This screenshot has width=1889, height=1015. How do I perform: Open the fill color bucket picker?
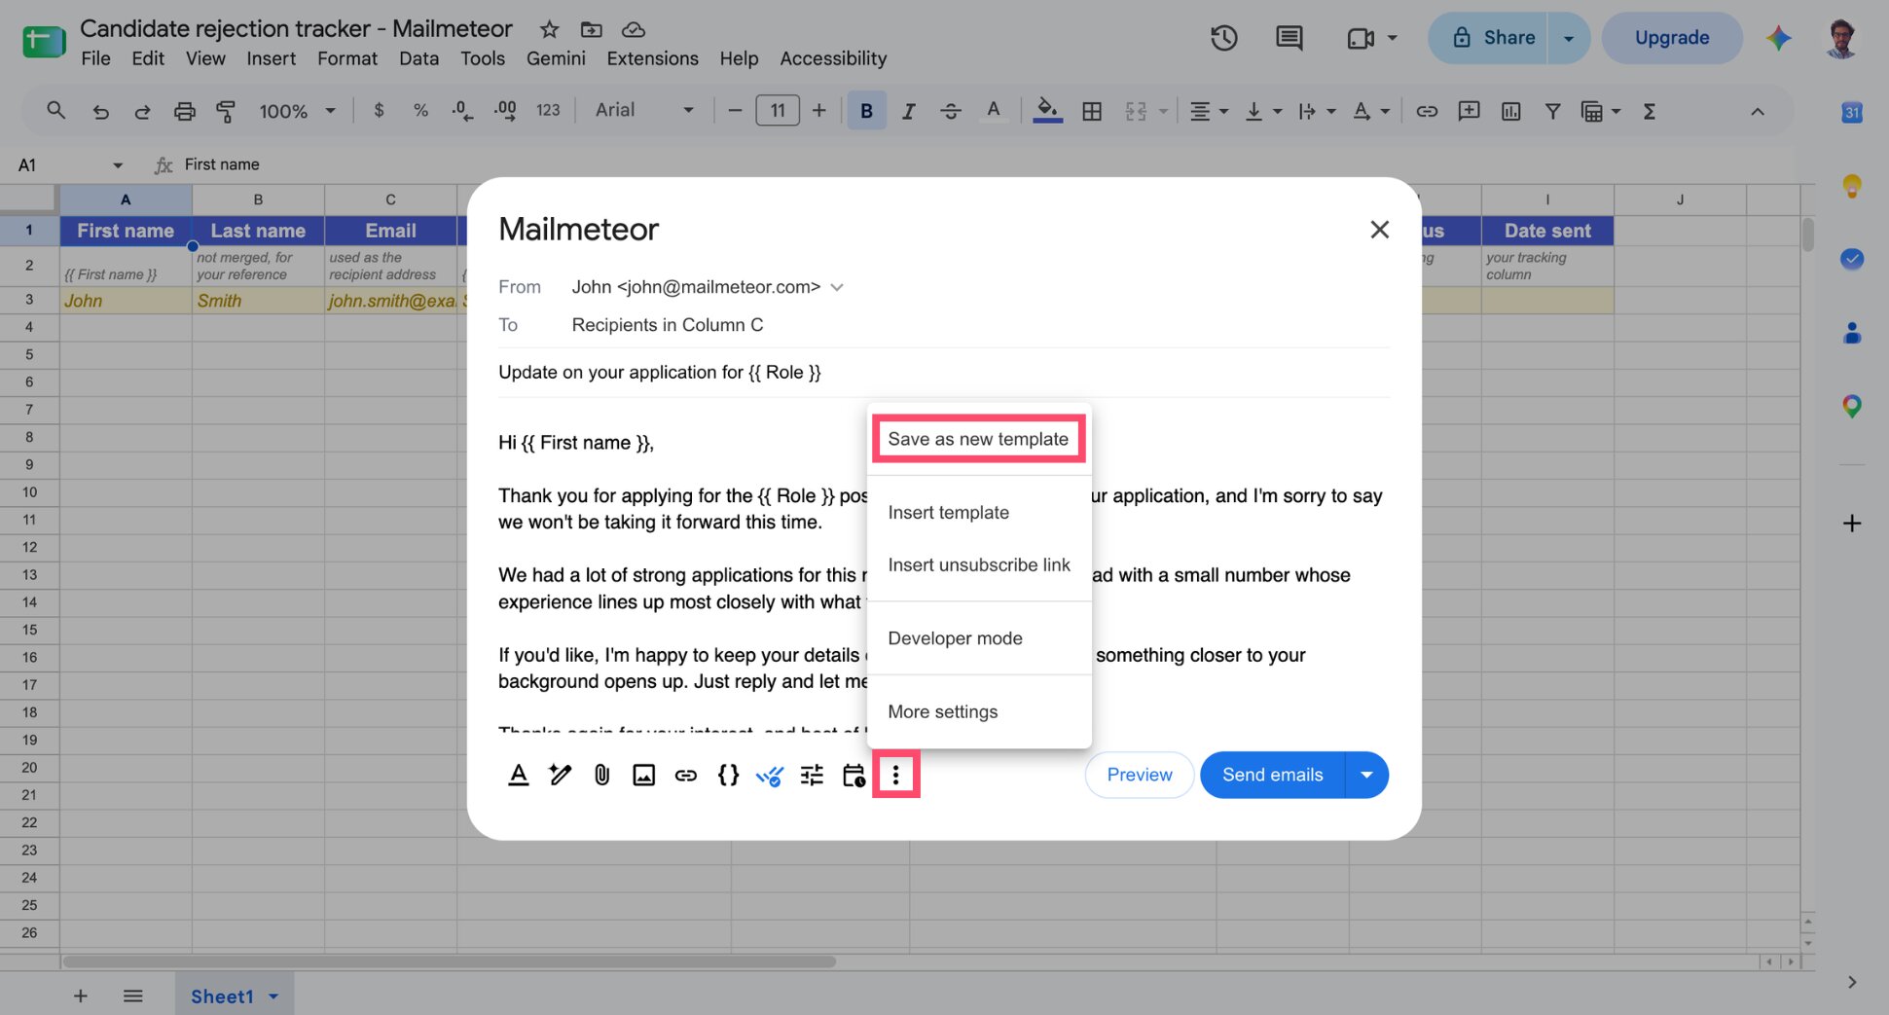pos(1047,111)
